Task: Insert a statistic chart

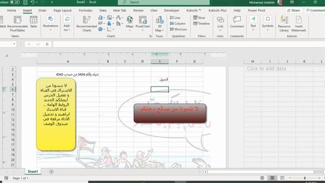Action: point(110,23)
